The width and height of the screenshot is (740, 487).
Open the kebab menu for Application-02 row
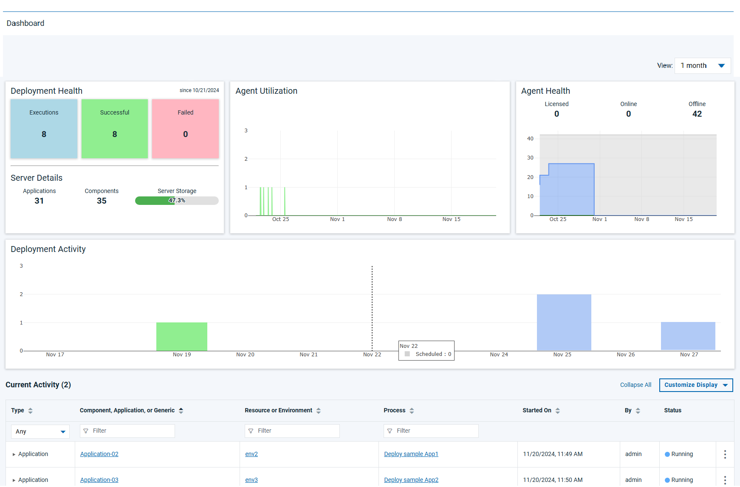[x=725, y=454]
